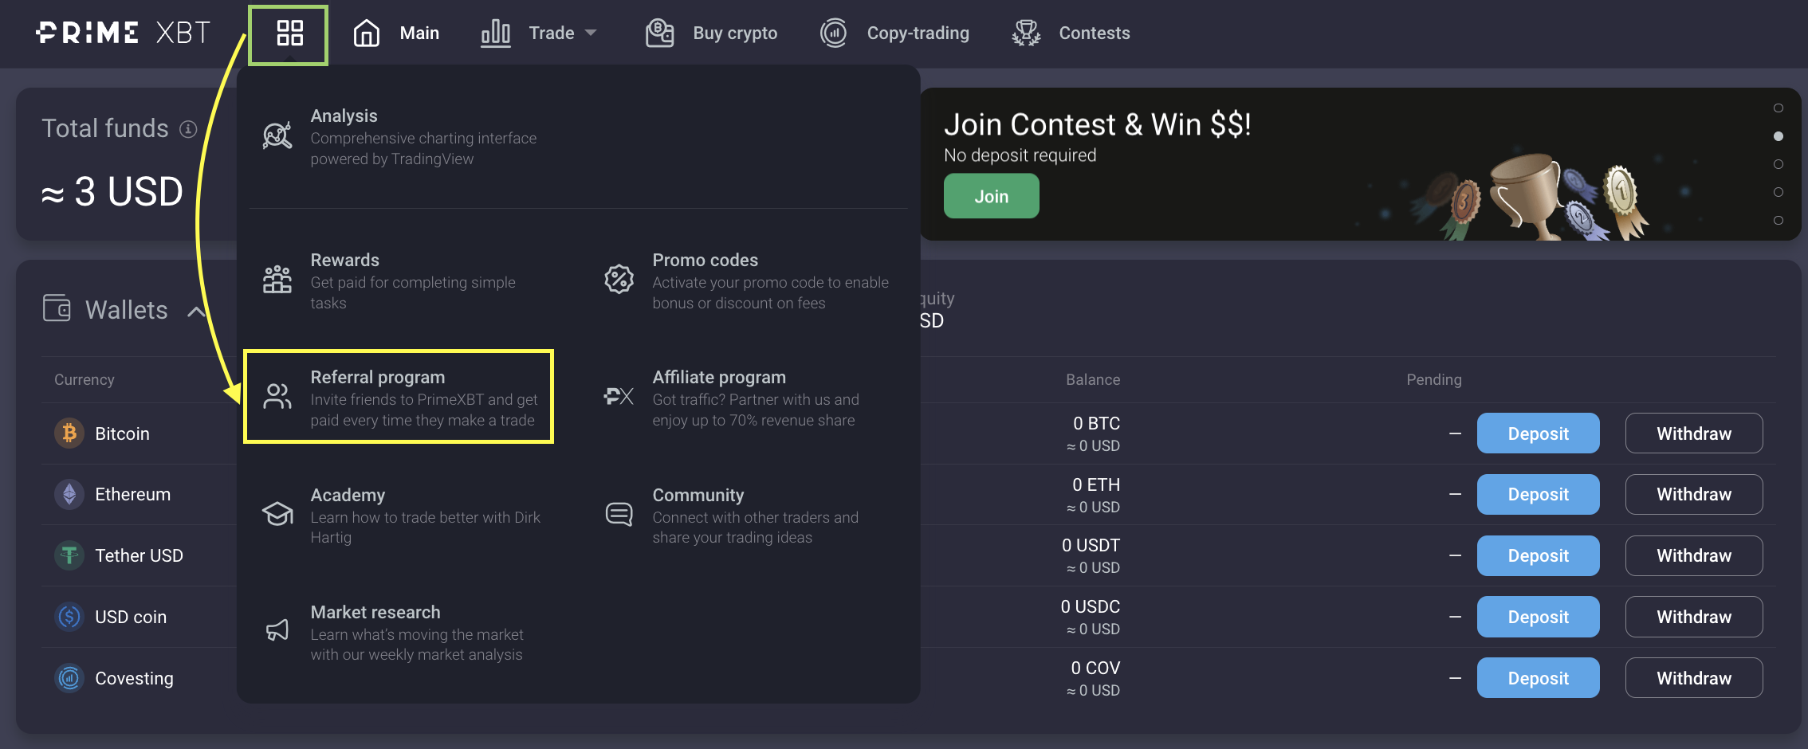1808x749 pixels.
Task: Expand the Trade dropdown arrow
Action: point(591,33)
